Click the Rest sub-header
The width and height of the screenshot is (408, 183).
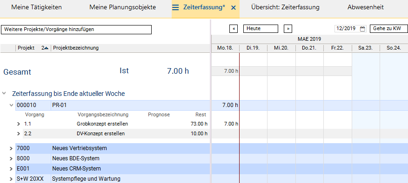point(201,114)
